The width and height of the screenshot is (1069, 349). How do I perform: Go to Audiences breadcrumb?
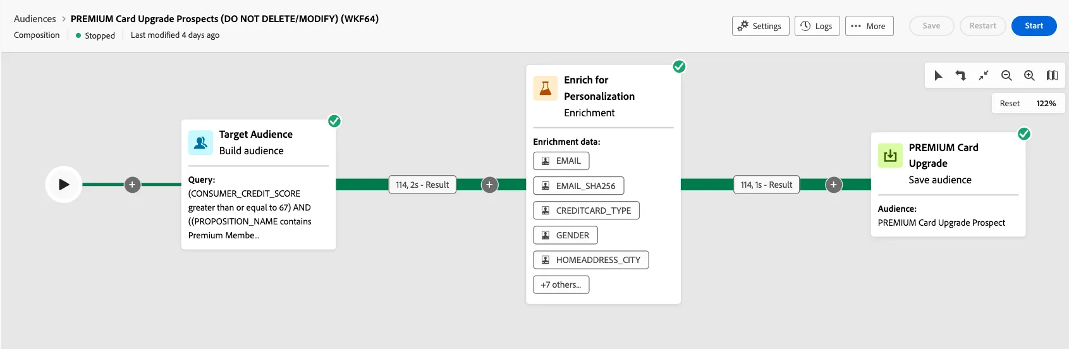(35, 19)
